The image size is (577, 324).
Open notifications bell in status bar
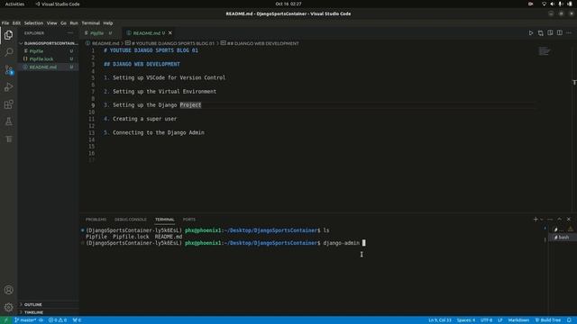coord(569,320)
